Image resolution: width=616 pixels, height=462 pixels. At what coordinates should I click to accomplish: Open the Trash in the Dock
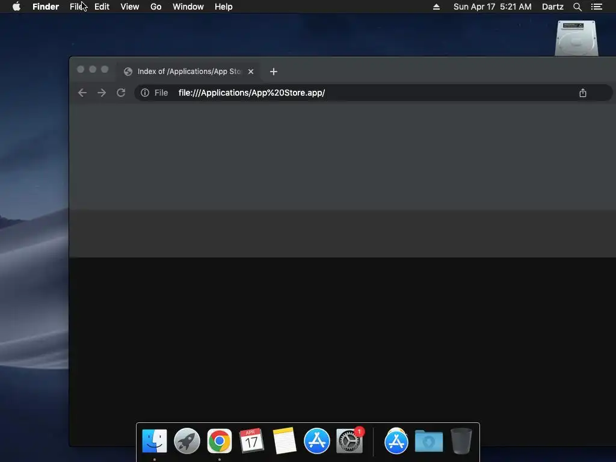coord(461,441)
